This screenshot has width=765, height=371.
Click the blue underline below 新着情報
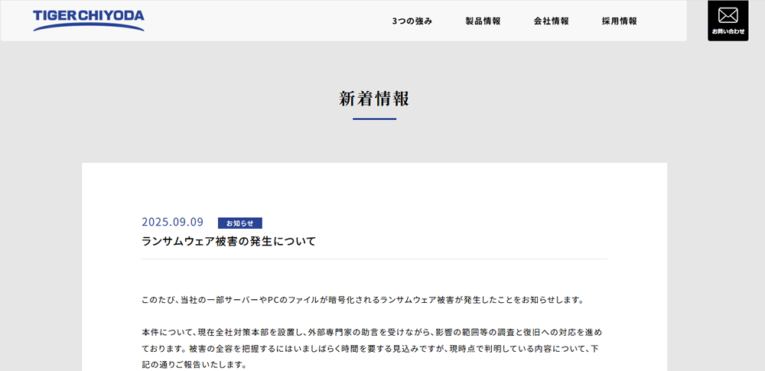tap(374, 119)
